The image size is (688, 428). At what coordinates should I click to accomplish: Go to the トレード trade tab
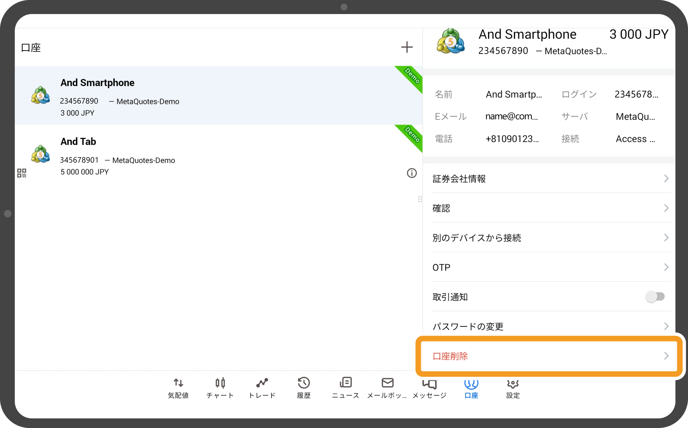pyautogui.click(x=262, y=388)
